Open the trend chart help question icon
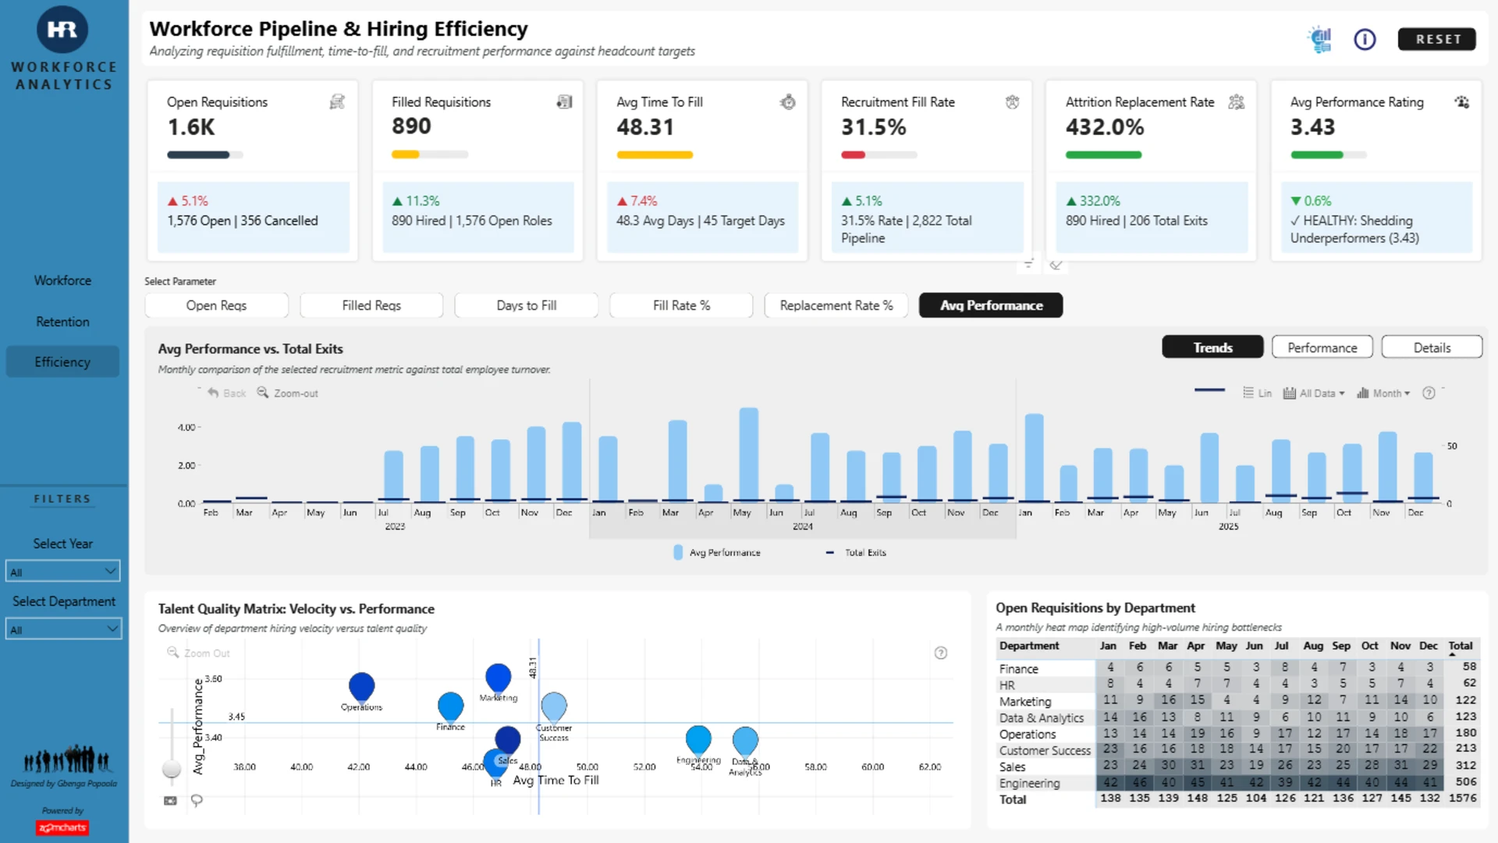Image resolution: width=1498 pixels, height=843 pixels. point(1429,393)
